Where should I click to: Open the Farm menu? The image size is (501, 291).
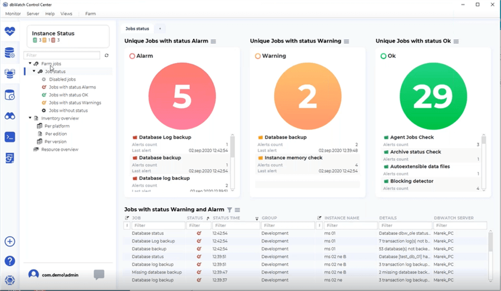click(90, 14)
